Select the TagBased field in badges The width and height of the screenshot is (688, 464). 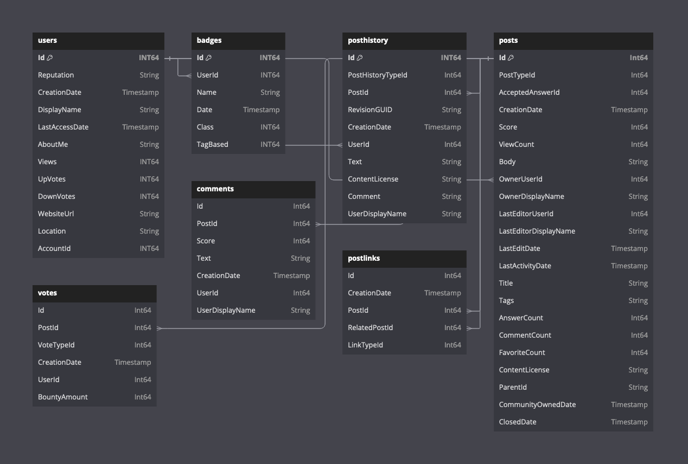(238, 144)
